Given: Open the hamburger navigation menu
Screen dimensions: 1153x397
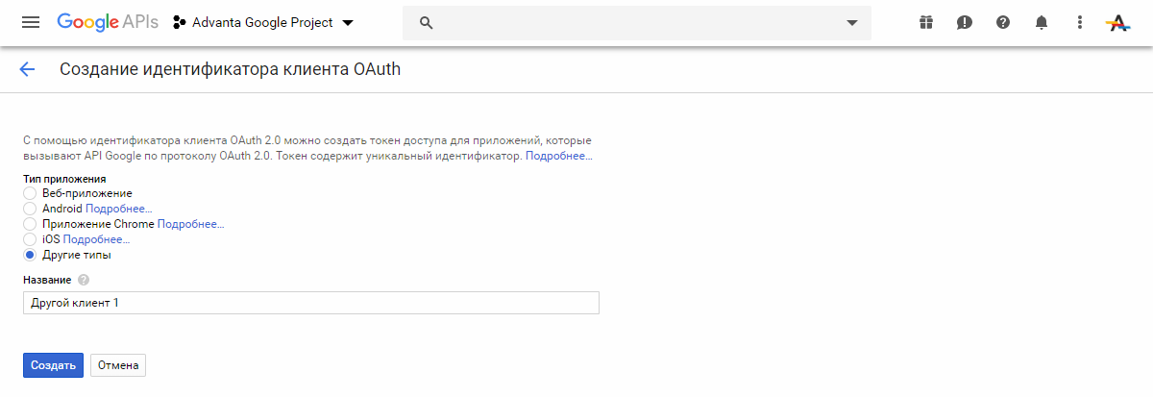Looking at the screenshot, I should (31, 23).
